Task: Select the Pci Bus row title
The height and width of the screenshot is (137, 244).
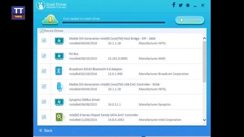Action: (74, 54)
